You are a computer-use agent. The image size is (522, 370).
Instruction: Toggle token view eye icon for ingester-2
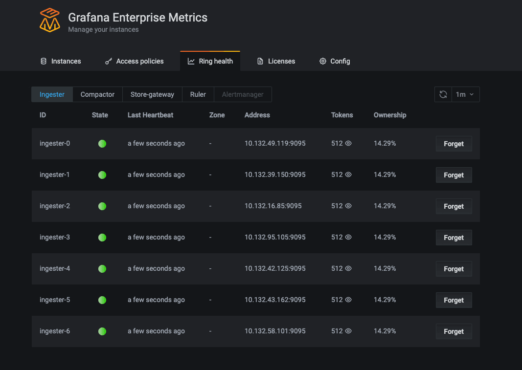pos(348,206)
